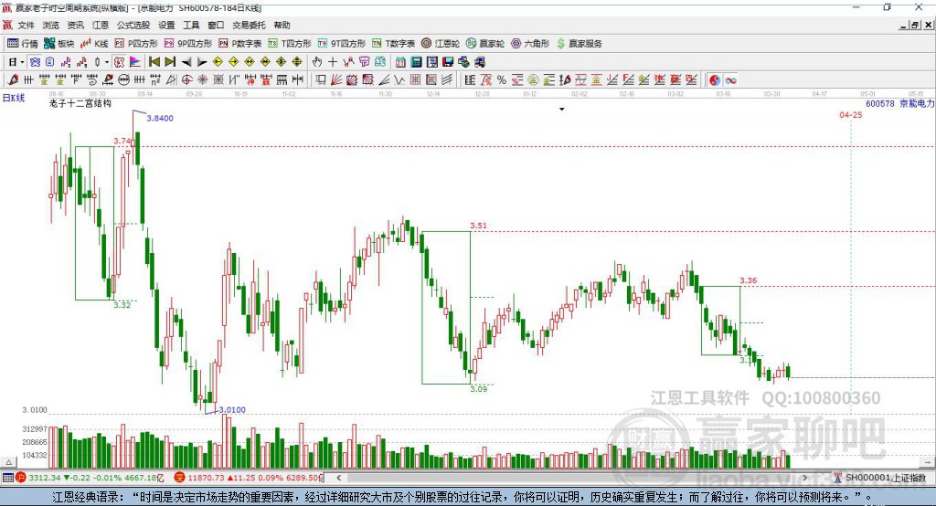Step chart left black arrow

pyautogui.click(x=186, y=62)
